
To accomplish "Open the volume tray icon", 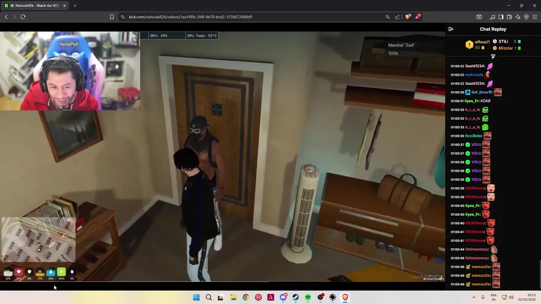I will tap(511, 298).
